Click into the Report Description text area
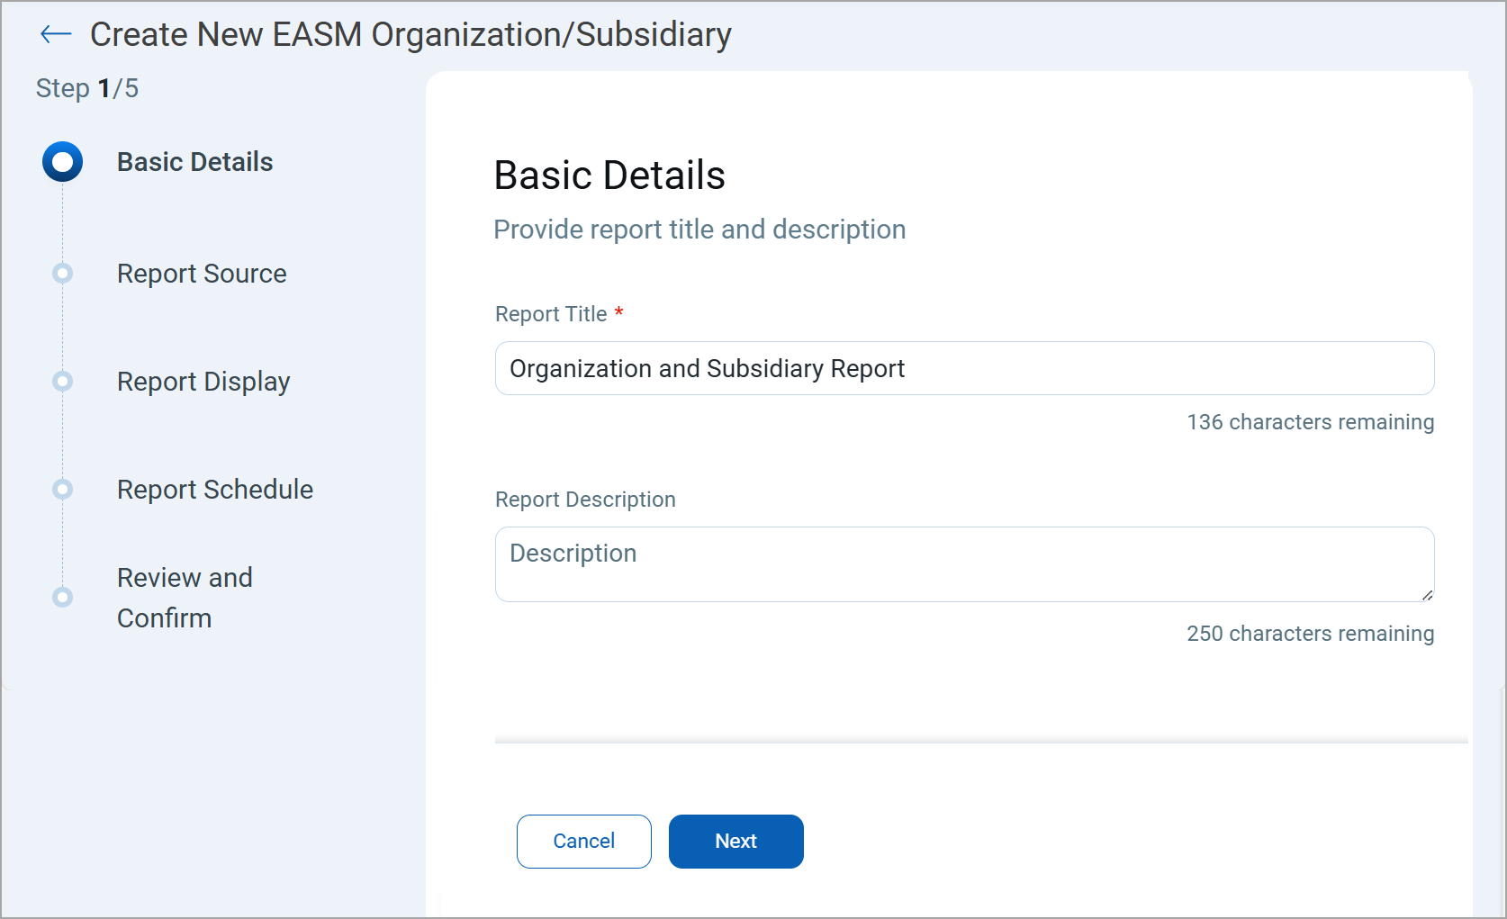This screenshot has height=919, width=1507. point(963,563)
